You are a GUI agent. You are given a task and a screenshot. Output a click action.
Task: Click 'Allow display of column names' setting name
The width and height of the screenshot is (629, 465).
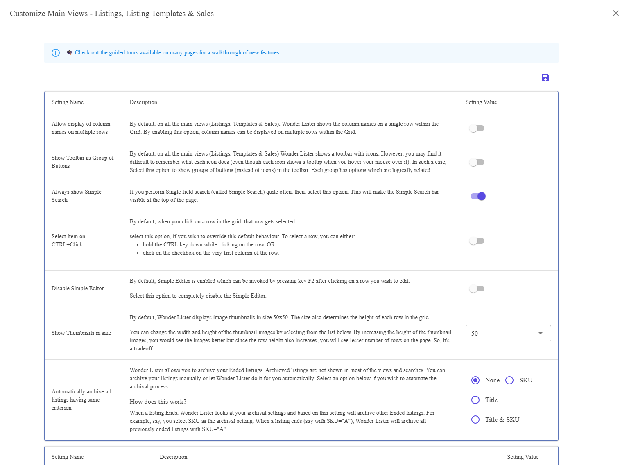[x=81, y=128]
